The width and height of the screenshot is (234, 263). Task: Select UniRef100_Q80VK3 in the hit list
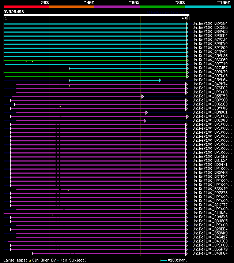(210, 173)
